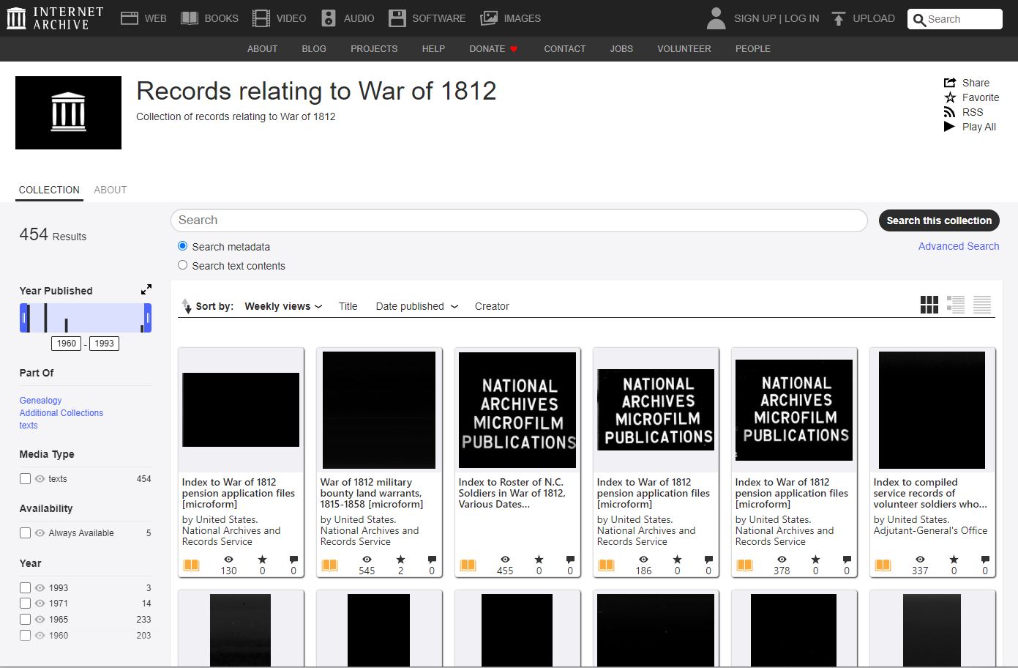Viewport: 1018px width, 668px height.
Task: Click the collection search input field
Action: pos(519,220)
